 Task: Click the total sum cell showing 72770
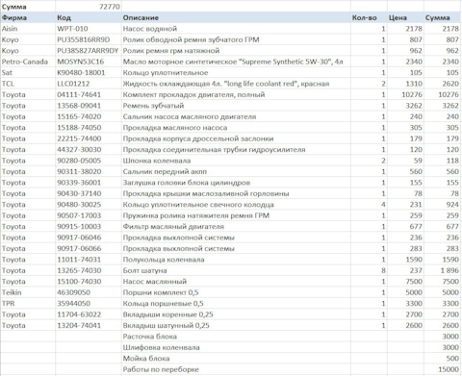[x=89, y=7]
